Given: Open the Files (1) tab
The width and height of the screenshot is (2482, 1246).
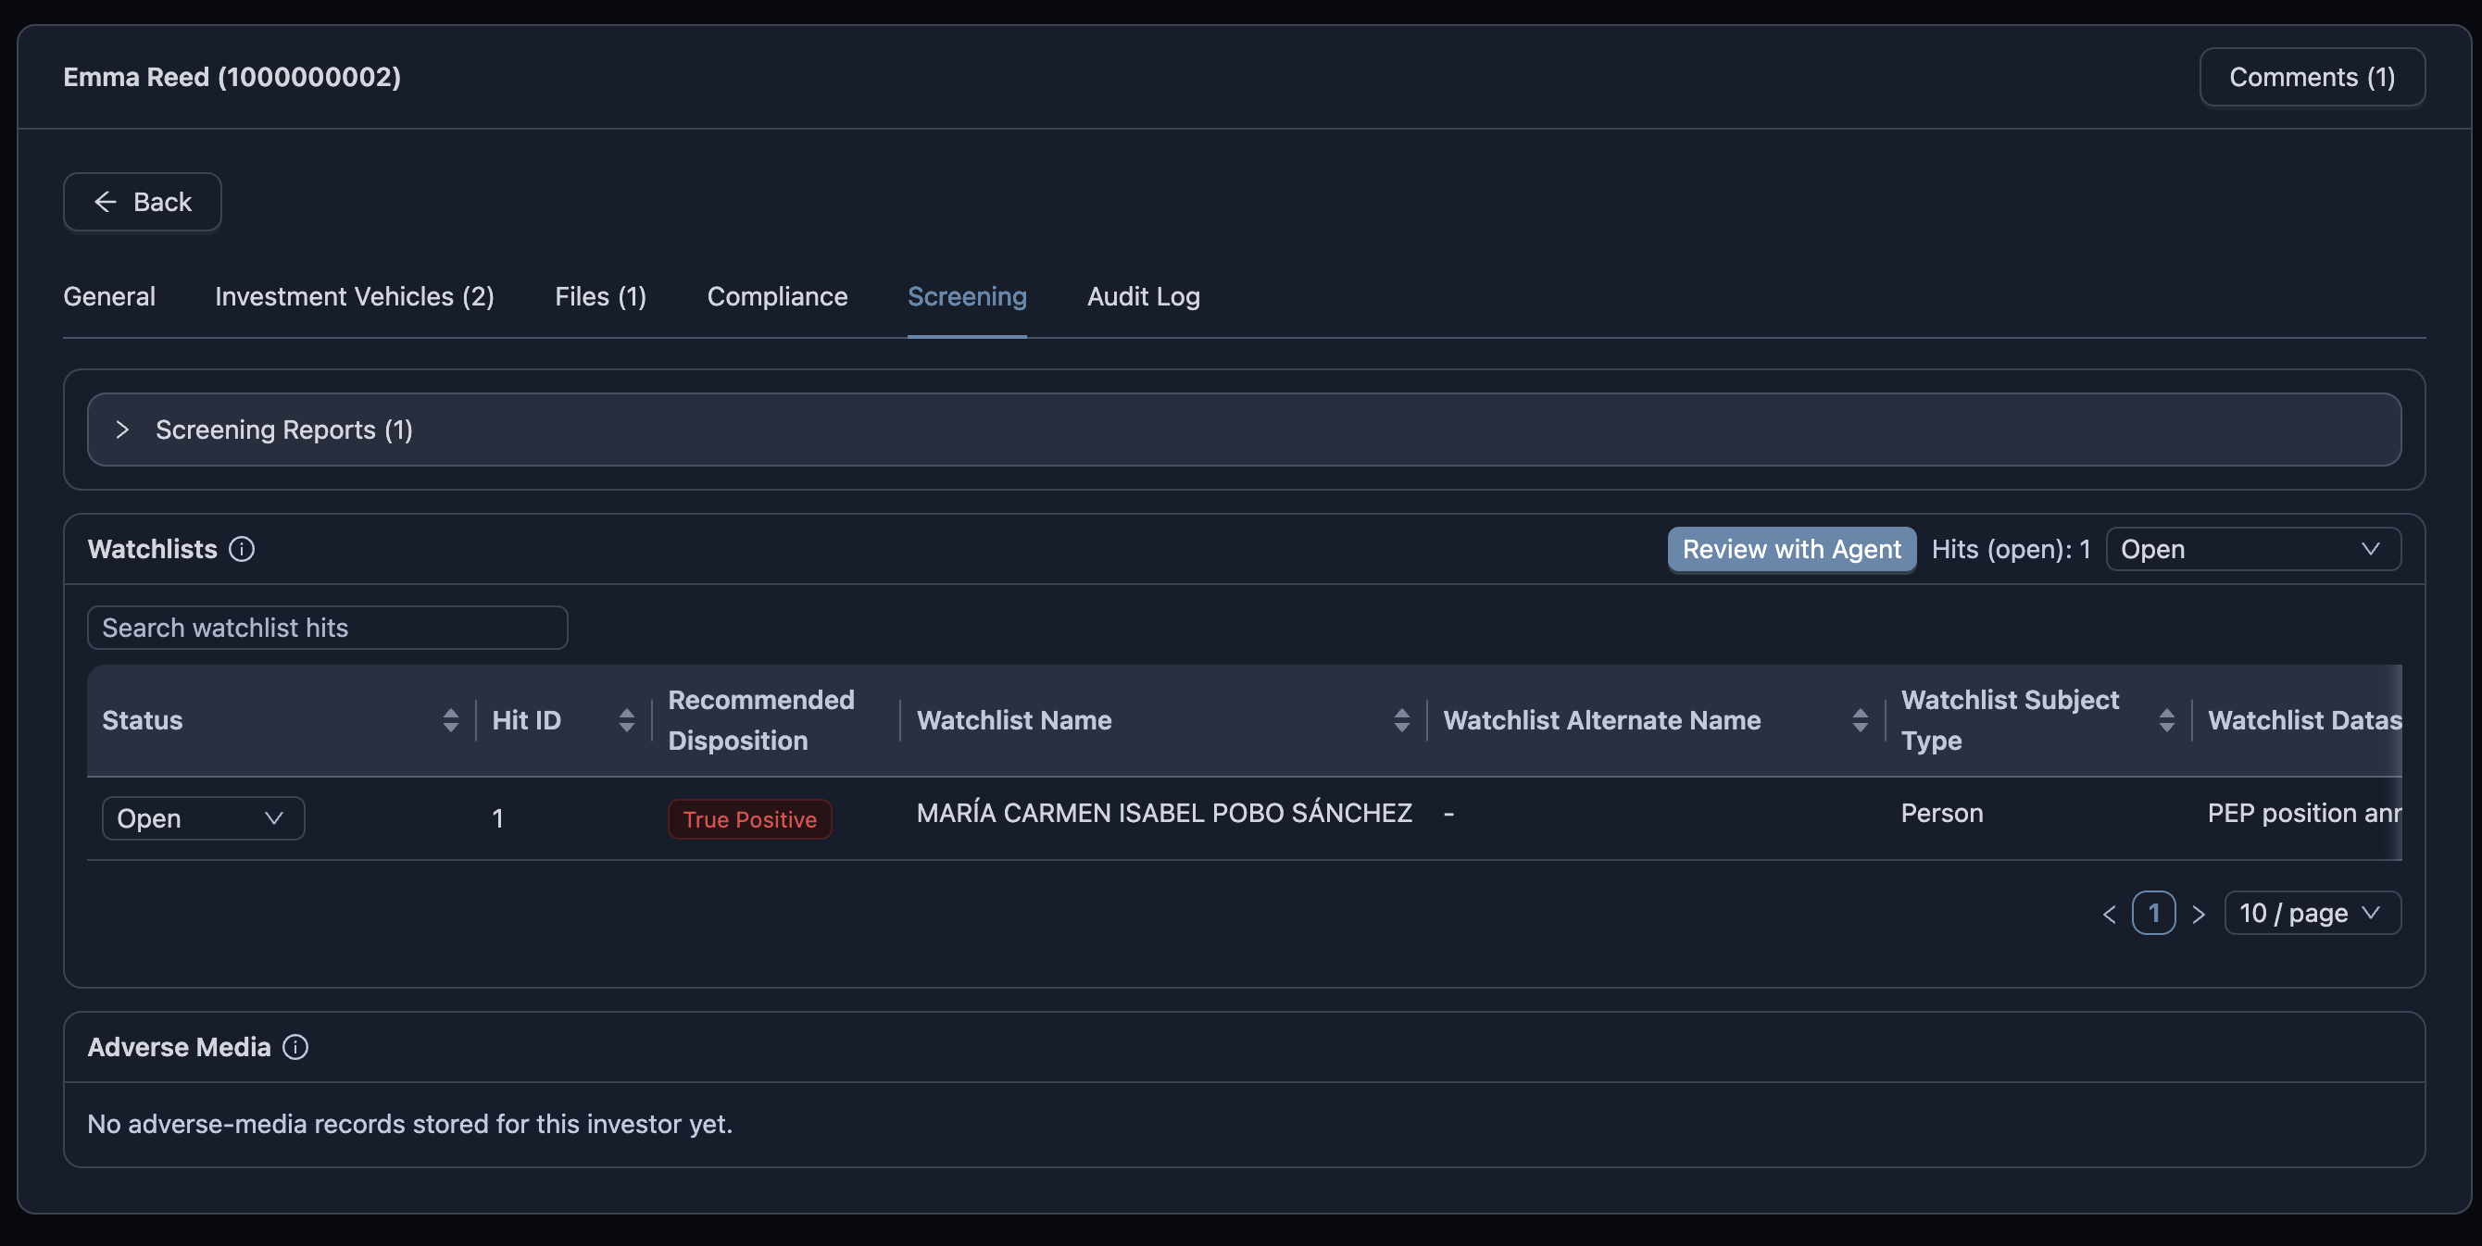Looking at the screenshot, I should (x=600, y=296).
